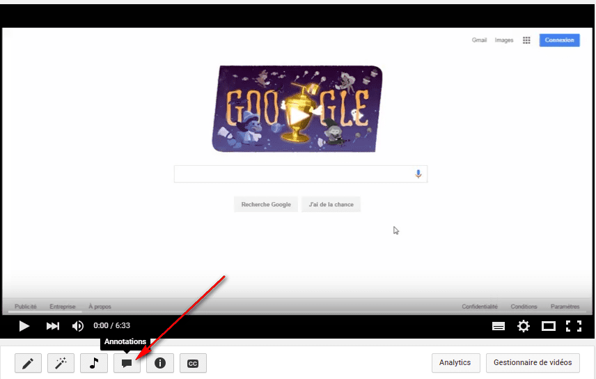The image size is (596, 379).
Task: Open the pencil edit info tool
Action: tap(28, 363)
